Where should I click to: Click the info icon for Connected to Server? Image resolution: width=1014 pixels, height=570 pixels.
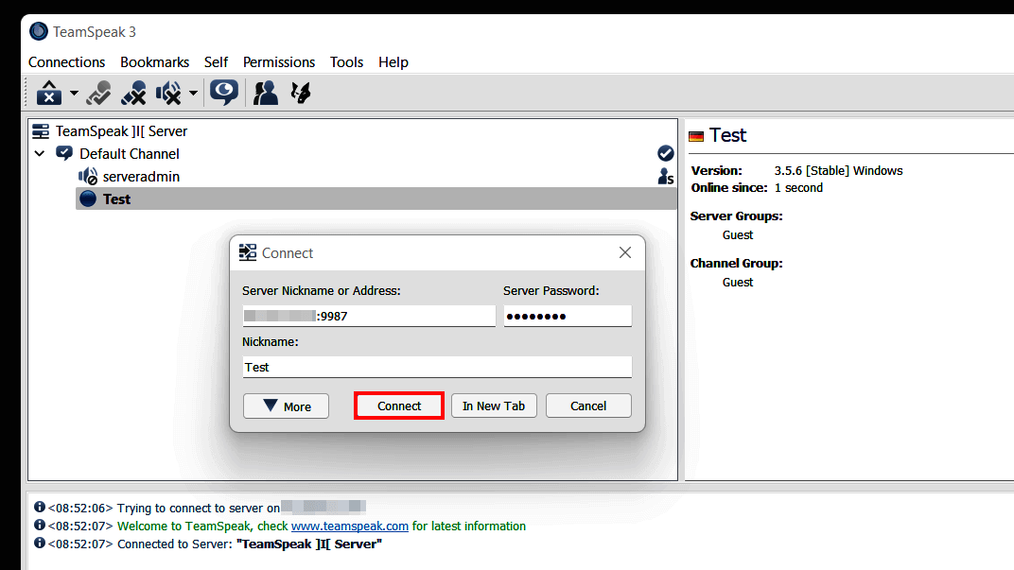coord(40,544)
